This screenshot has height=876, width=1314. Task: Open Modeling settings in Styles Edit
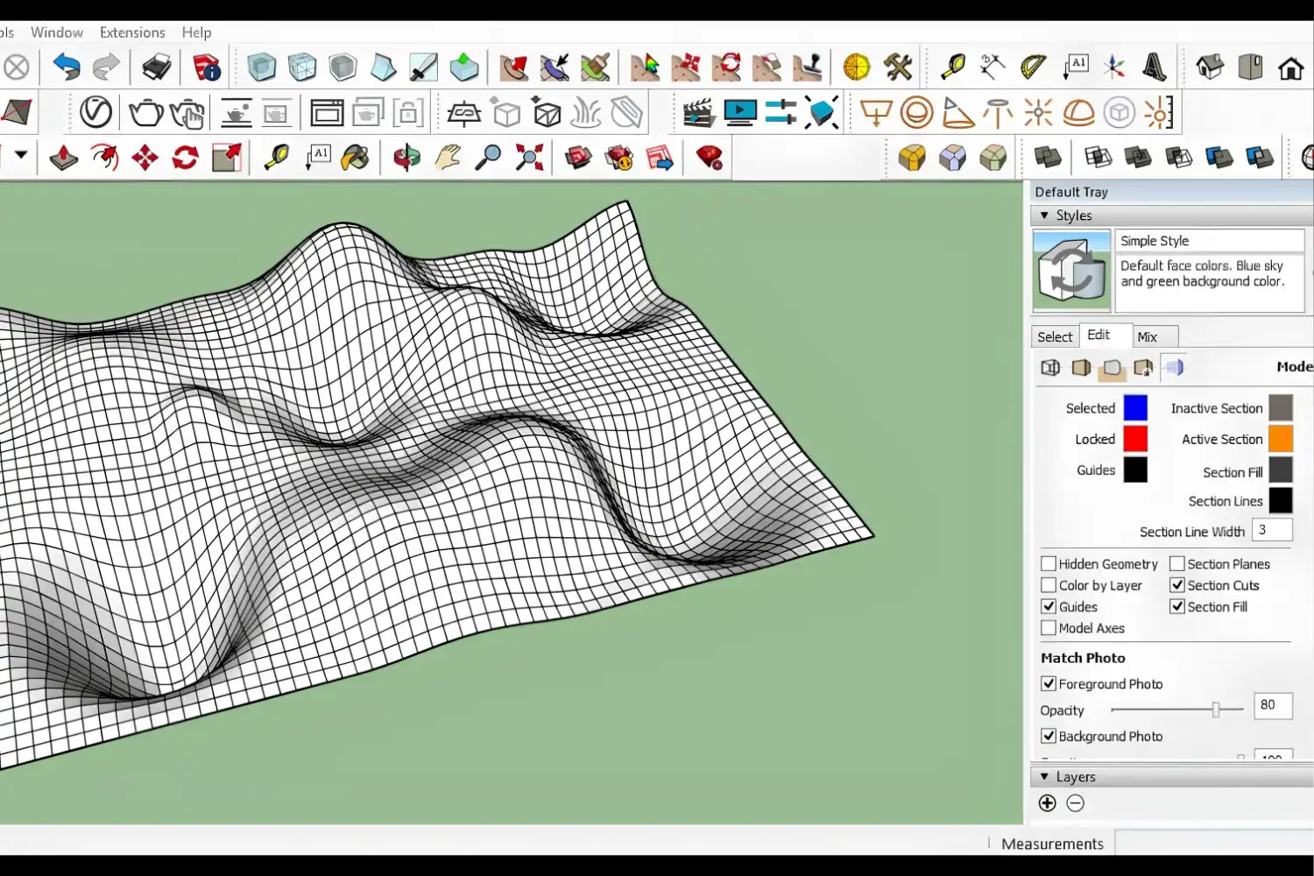[x=1174, y=368]
